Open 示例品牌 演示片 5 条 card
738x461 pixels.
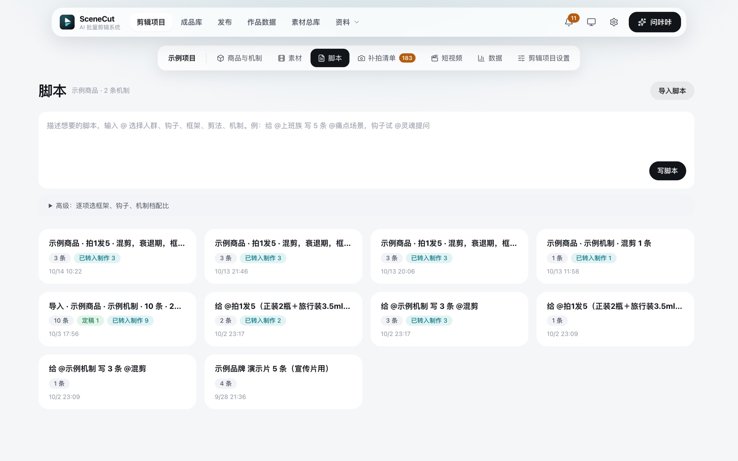tap(283, 382)
